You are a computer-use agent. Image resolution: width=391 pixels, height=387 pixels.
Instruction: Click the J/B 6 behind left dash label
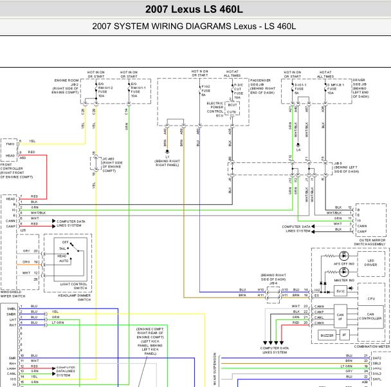pos(347,167)
